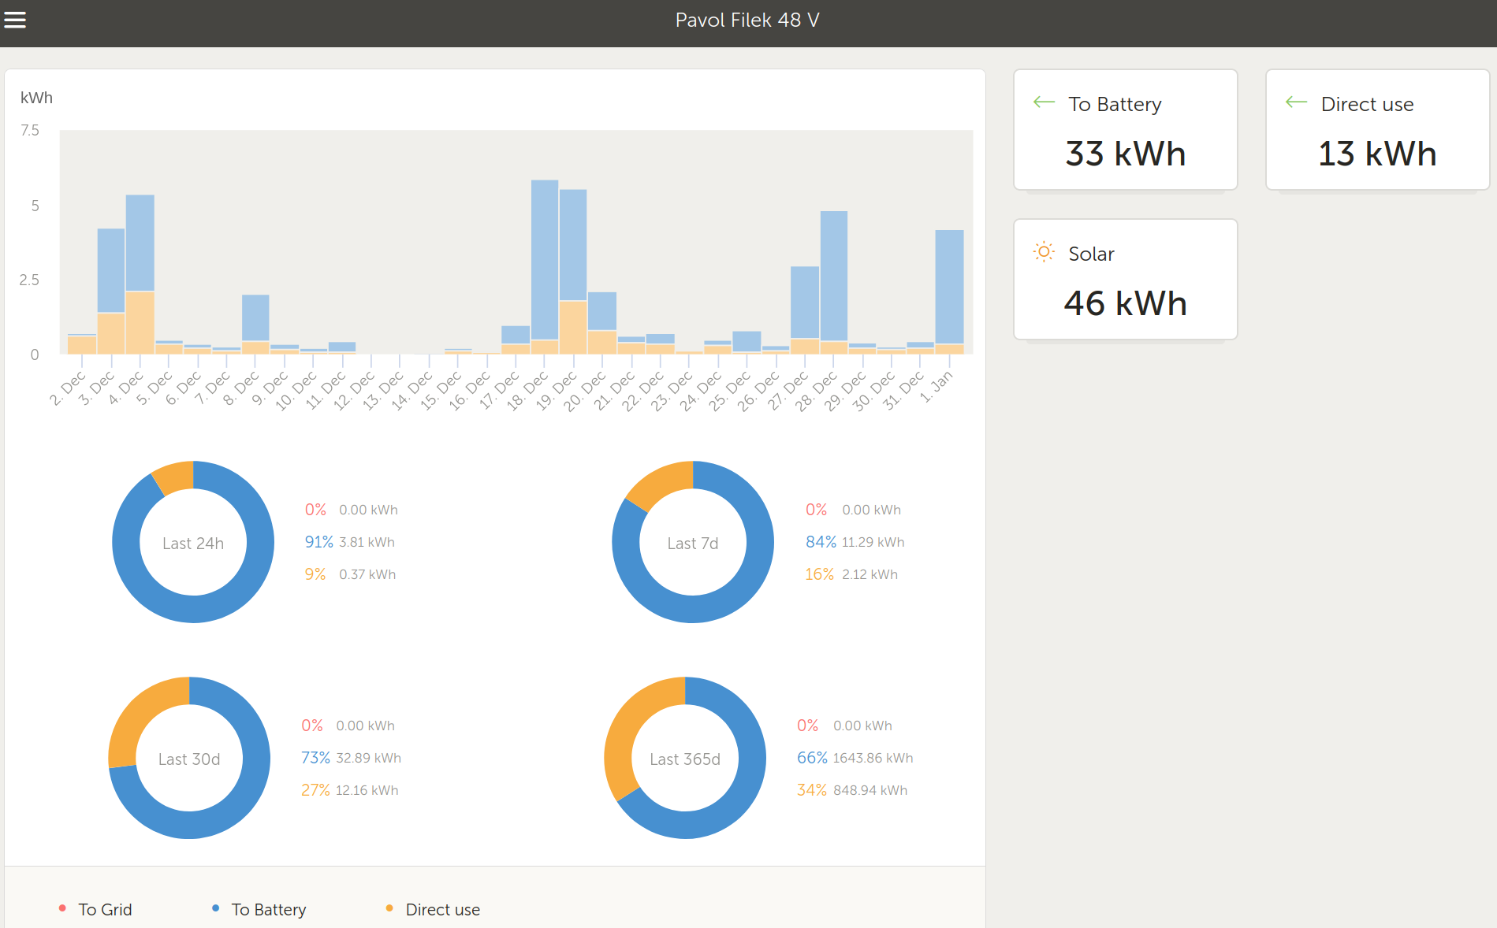Toggle the To Battery legend series
The height and width of the screenshot is (928, 1497).
tap(268, 909)
